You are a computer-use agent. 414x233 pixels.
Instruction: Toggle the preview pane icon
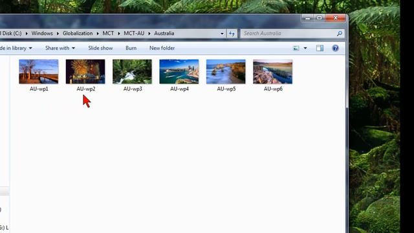(x=320, y=48)
